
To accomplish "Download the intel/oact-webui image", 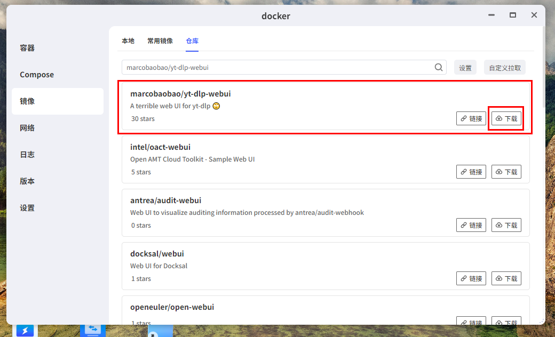I will point(506,172).
